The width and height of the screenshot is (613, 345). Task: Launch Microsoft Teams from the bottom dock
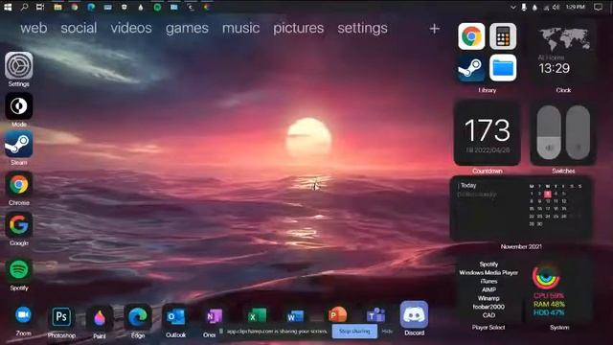click(375, 315)
